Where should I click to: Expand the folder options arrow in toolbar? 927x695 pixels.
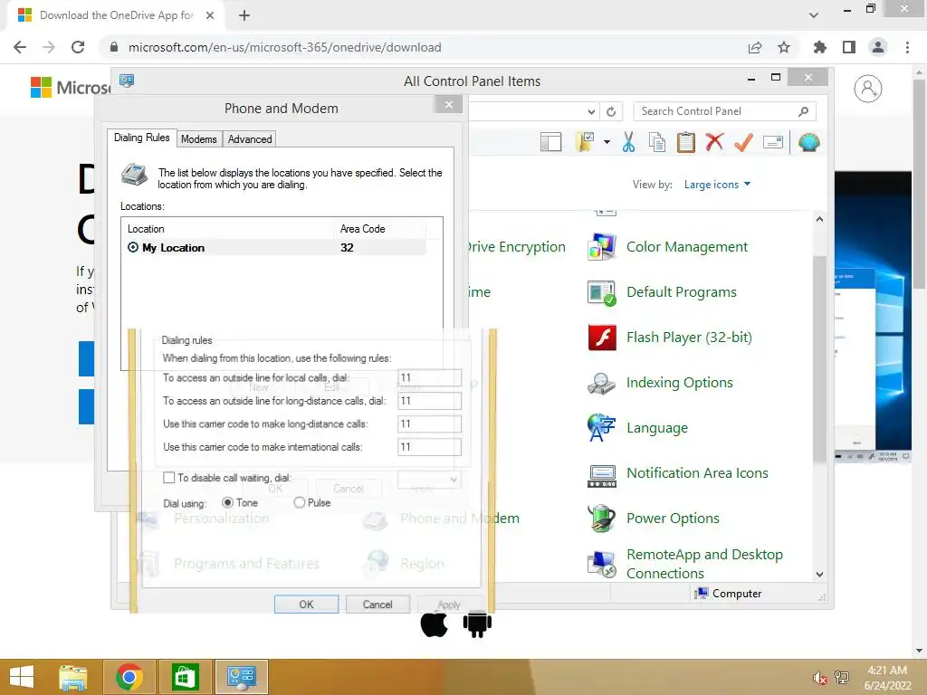pos(607,142)
